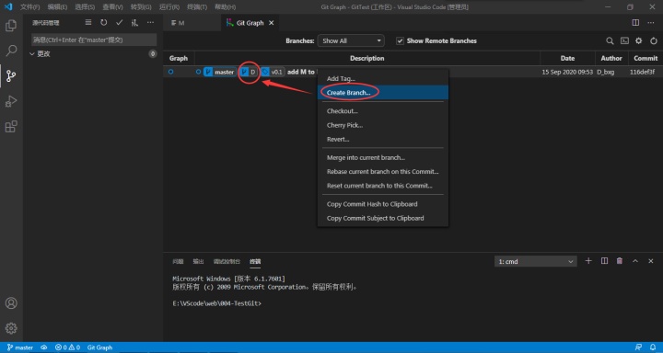Kill the terminal with trash icon
The height and width of the screenshot is (353, 663).
(620, 261)
